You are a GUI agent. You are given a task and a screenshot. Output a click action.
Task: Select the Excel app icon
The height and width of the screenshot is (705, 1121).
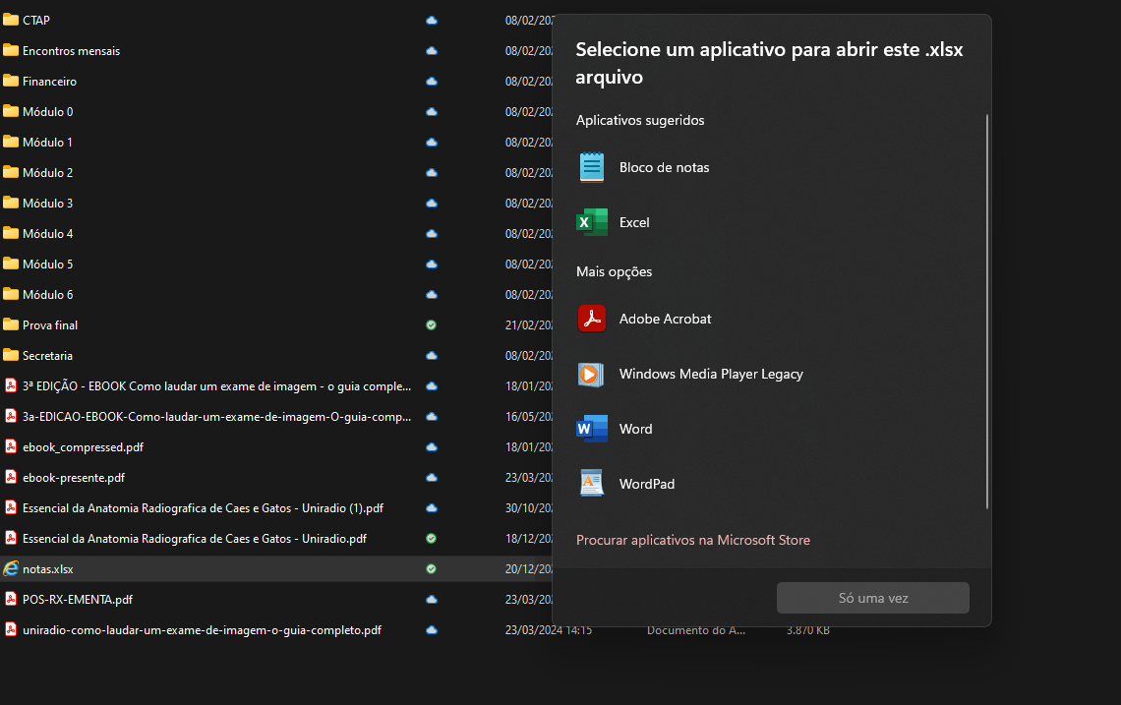coord(592,222)
